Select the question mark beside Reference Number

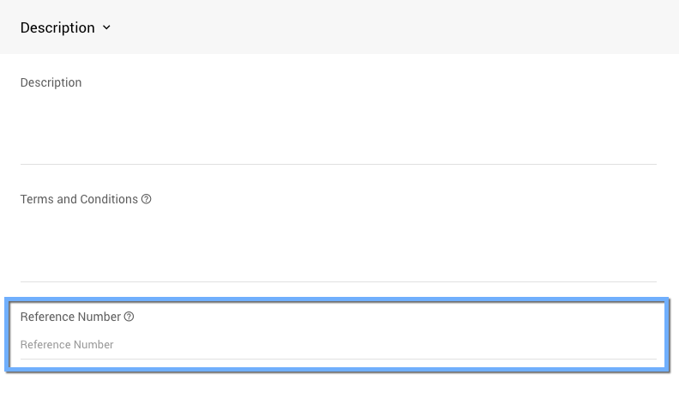[129, 317]
